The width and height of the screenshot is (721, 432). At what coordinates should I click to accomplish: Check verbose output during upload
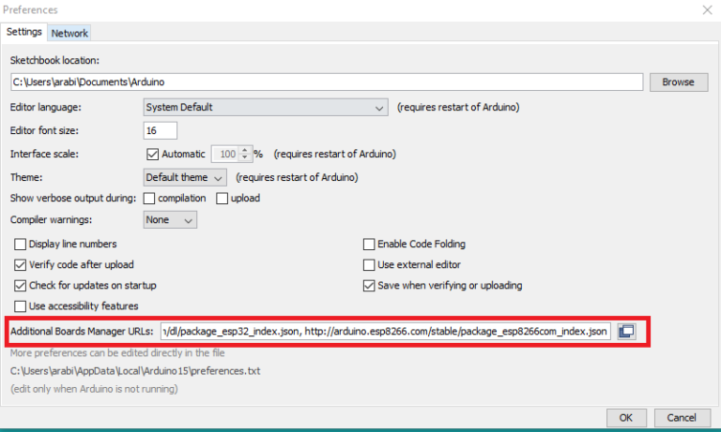tap(222, 198)
